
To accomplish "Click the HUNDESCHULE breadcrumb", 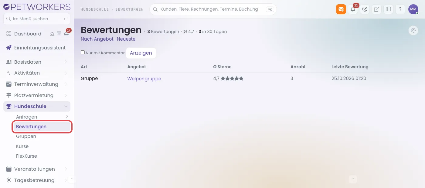I will click(95, 9).
